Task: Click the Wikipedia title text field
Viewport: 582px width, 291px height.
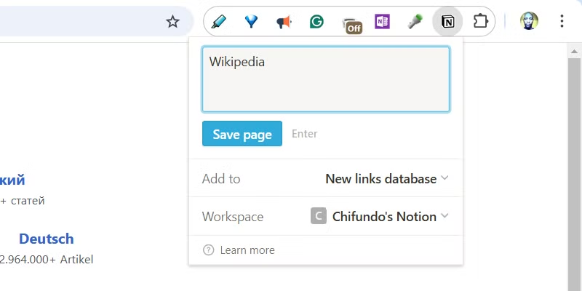Action: click(325, 79)
